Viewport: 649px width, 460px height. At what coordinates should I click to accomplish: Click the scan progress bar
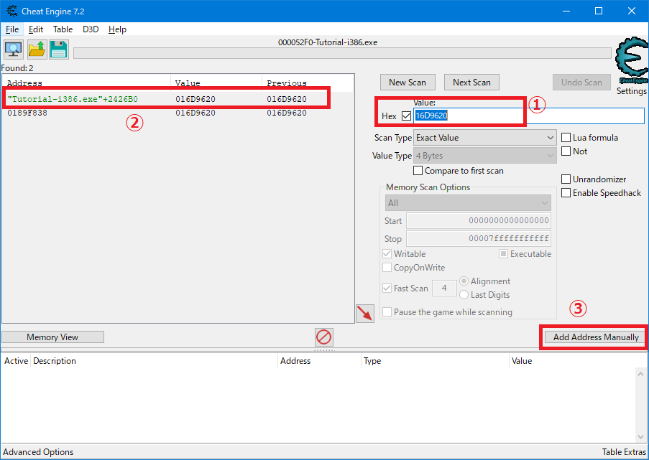point(342,53)
